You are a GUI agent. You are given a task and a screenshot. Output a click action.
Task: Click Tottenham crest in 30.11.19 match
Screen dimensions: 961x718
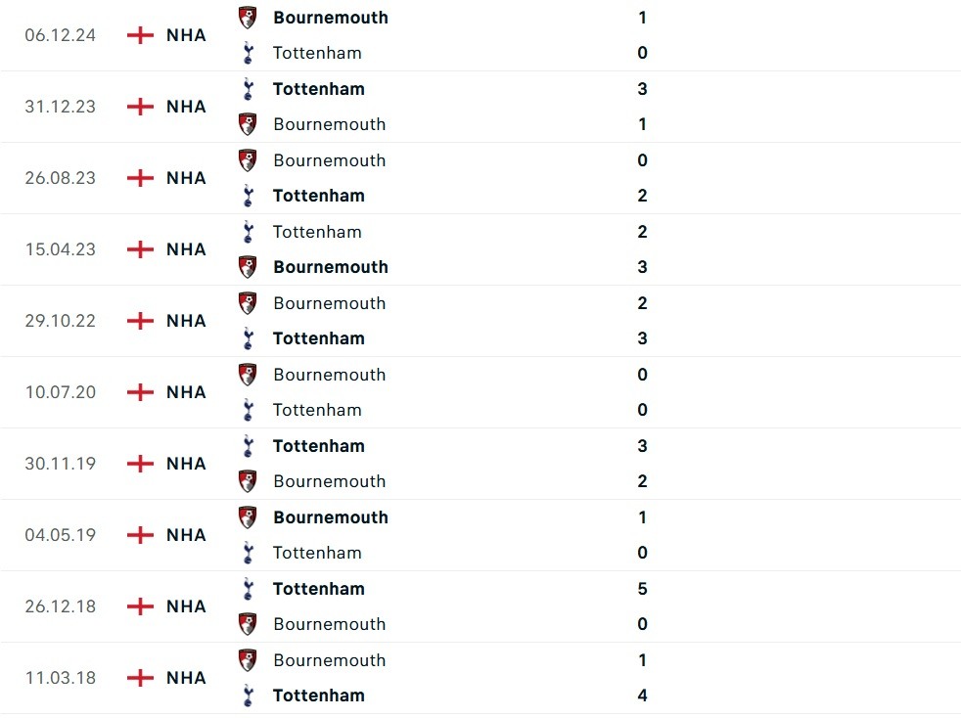[x=248, y=446]
